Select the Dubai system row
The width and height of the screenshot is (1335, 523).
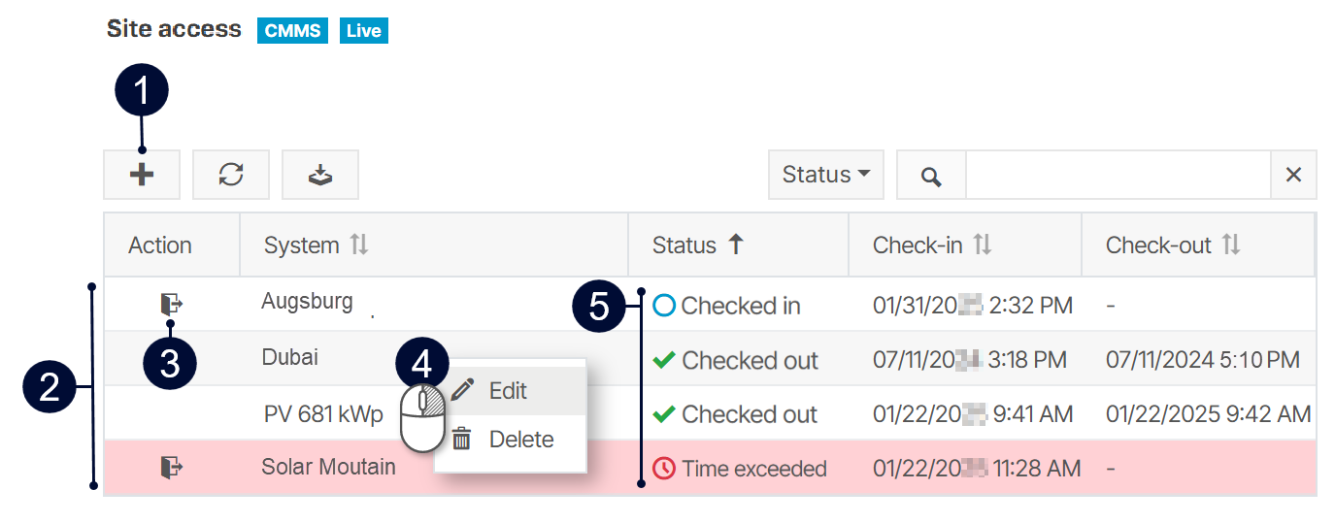(710, 359)
